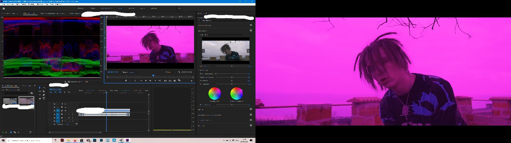This screenshot has width=511, height=143.
Task: Expand the Vignette section header
Action: tap(201, 126)
